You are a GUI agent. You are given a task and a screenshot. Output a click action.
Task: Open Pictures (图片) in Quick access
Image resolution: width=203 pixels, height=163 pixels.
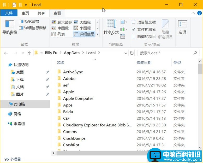click(17, 94)
